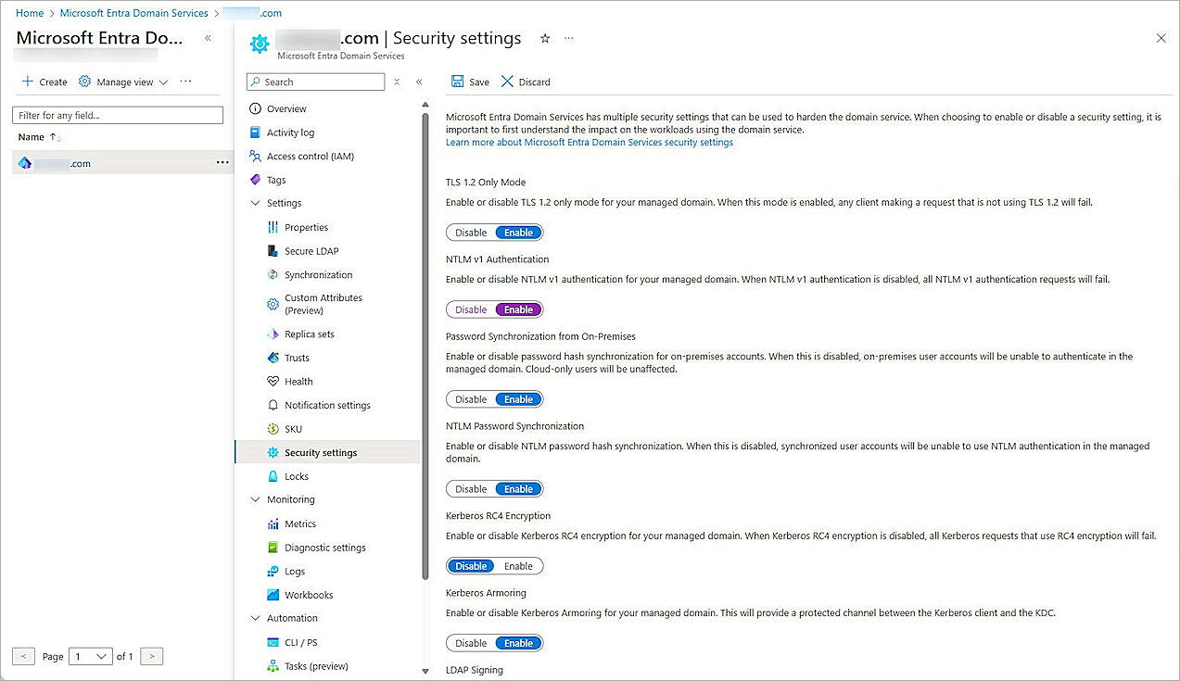Viewport: 1180px width, 681px height.
Task: Click the Save icon on toolbar
Action: coord(456,82)
